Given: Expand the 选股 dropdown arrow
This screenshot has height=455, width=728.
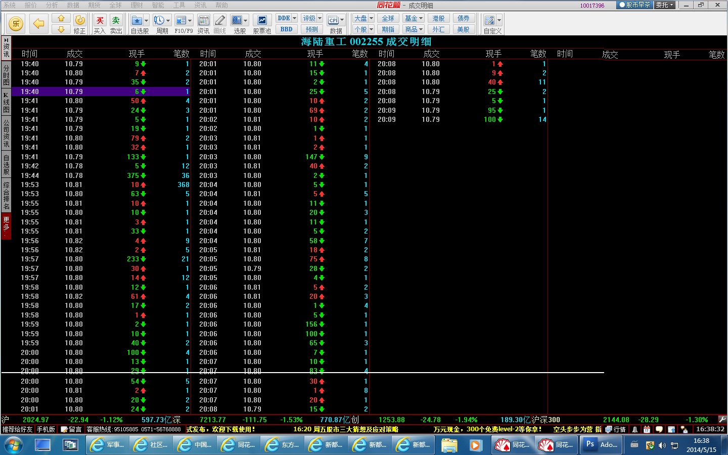Looking at the screenshot, I should (246, 20).
